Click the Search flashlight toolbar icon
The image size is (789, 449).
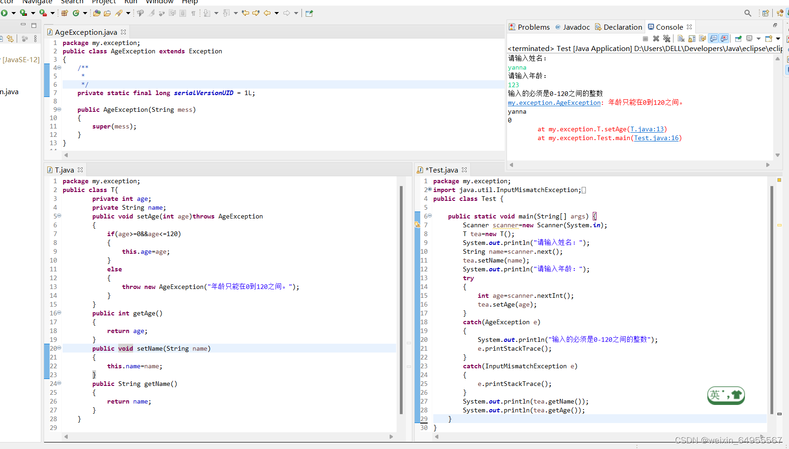tap(119, 13)
